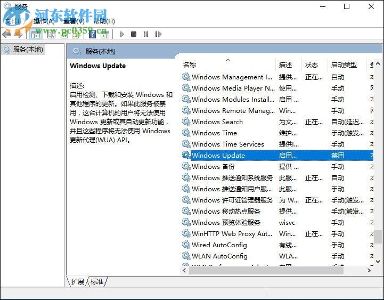Click wisvc description cell

tap(287, 223)
